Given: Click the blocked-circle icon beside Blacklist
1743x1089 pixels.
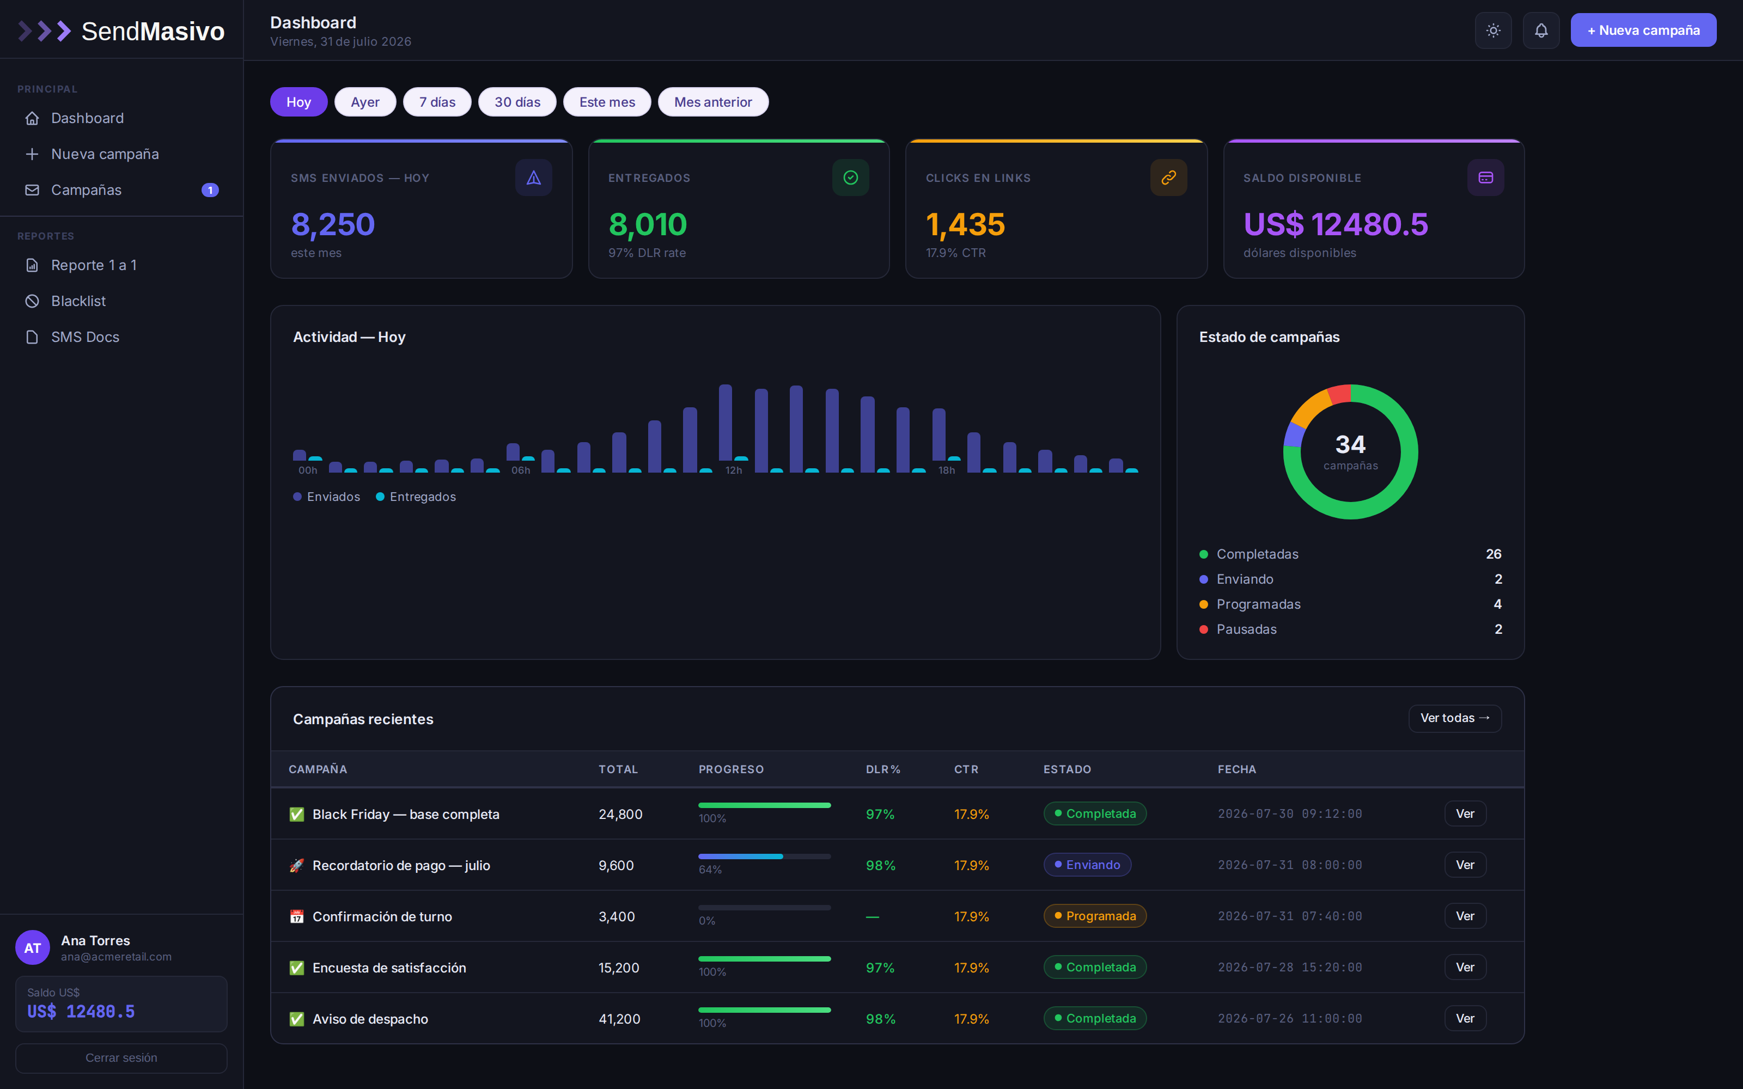Looking at the screenshot, I should (x=33, y=301).
